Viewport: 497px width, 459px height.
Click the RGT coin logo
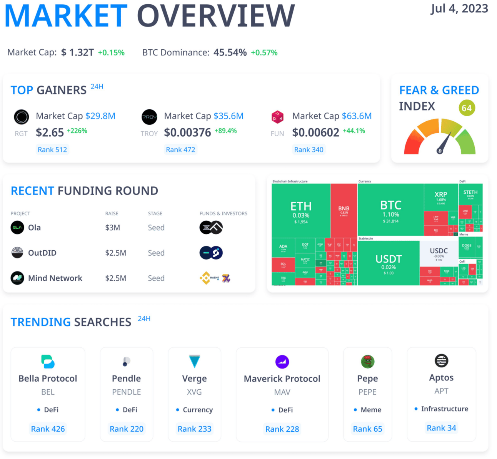[x=22, y=117]
